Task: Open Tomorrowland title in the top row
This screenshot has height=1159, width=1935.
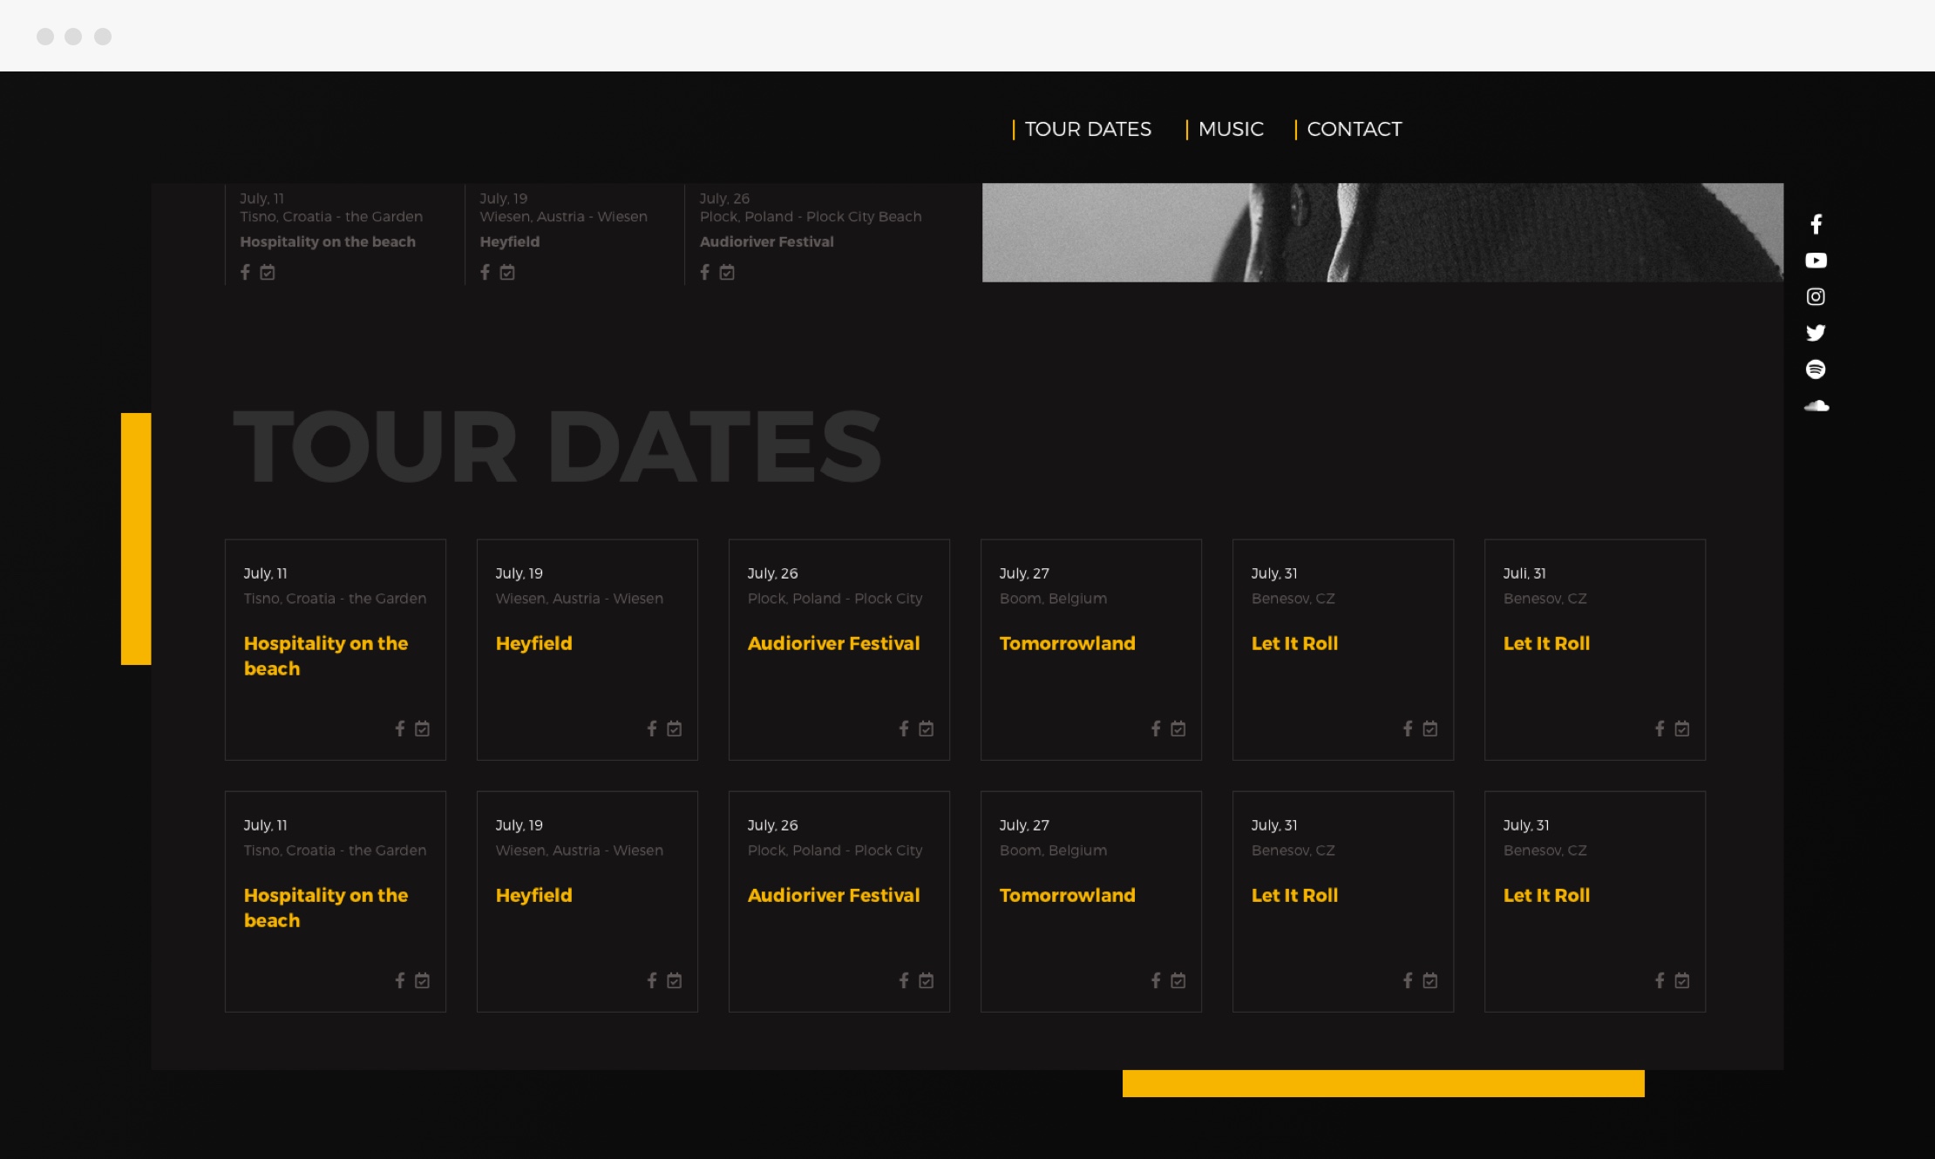Action: (x=1067, y=643)
